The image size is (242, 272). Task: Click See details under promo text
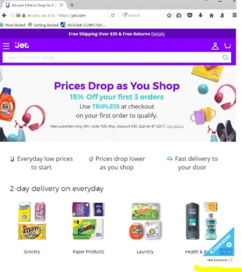175,126
